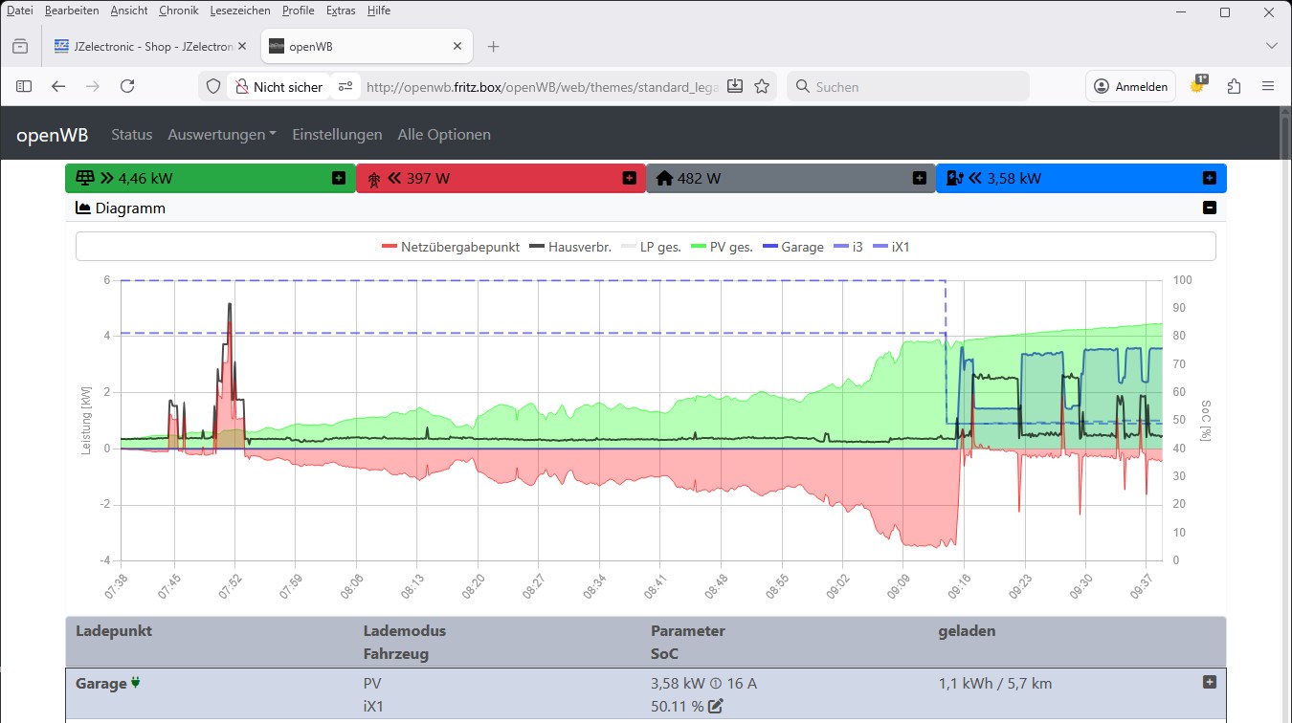
Task: Click the browser reload button
Action: (x=127, y=86)
